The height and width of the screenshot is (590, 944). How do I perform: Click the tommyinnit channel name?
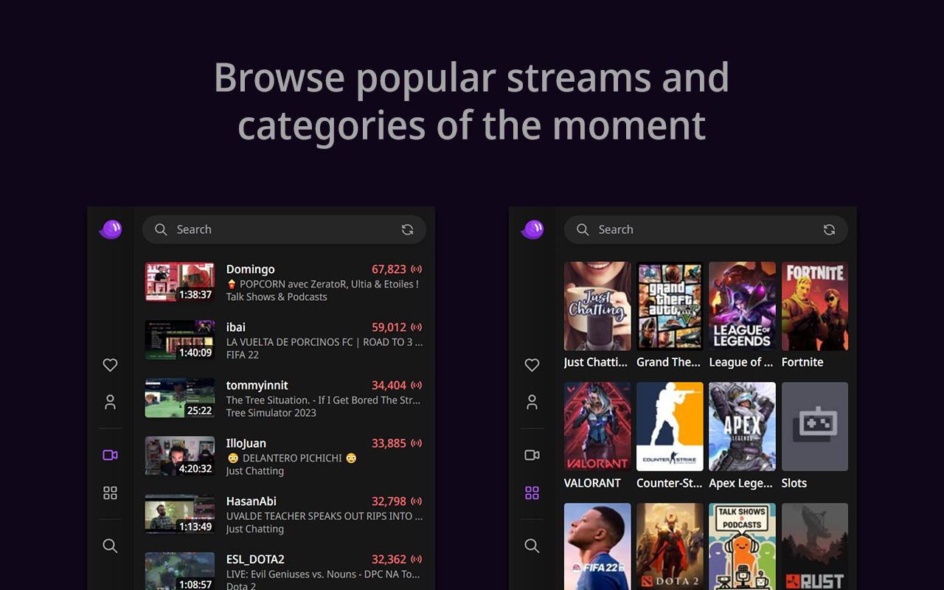pos(257,385)
